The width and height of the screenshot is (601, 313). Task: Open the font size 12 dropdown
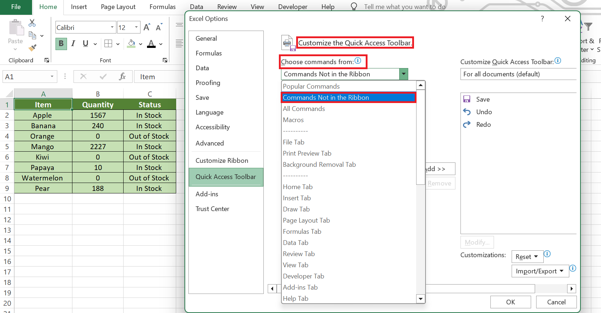pos(136,27)
